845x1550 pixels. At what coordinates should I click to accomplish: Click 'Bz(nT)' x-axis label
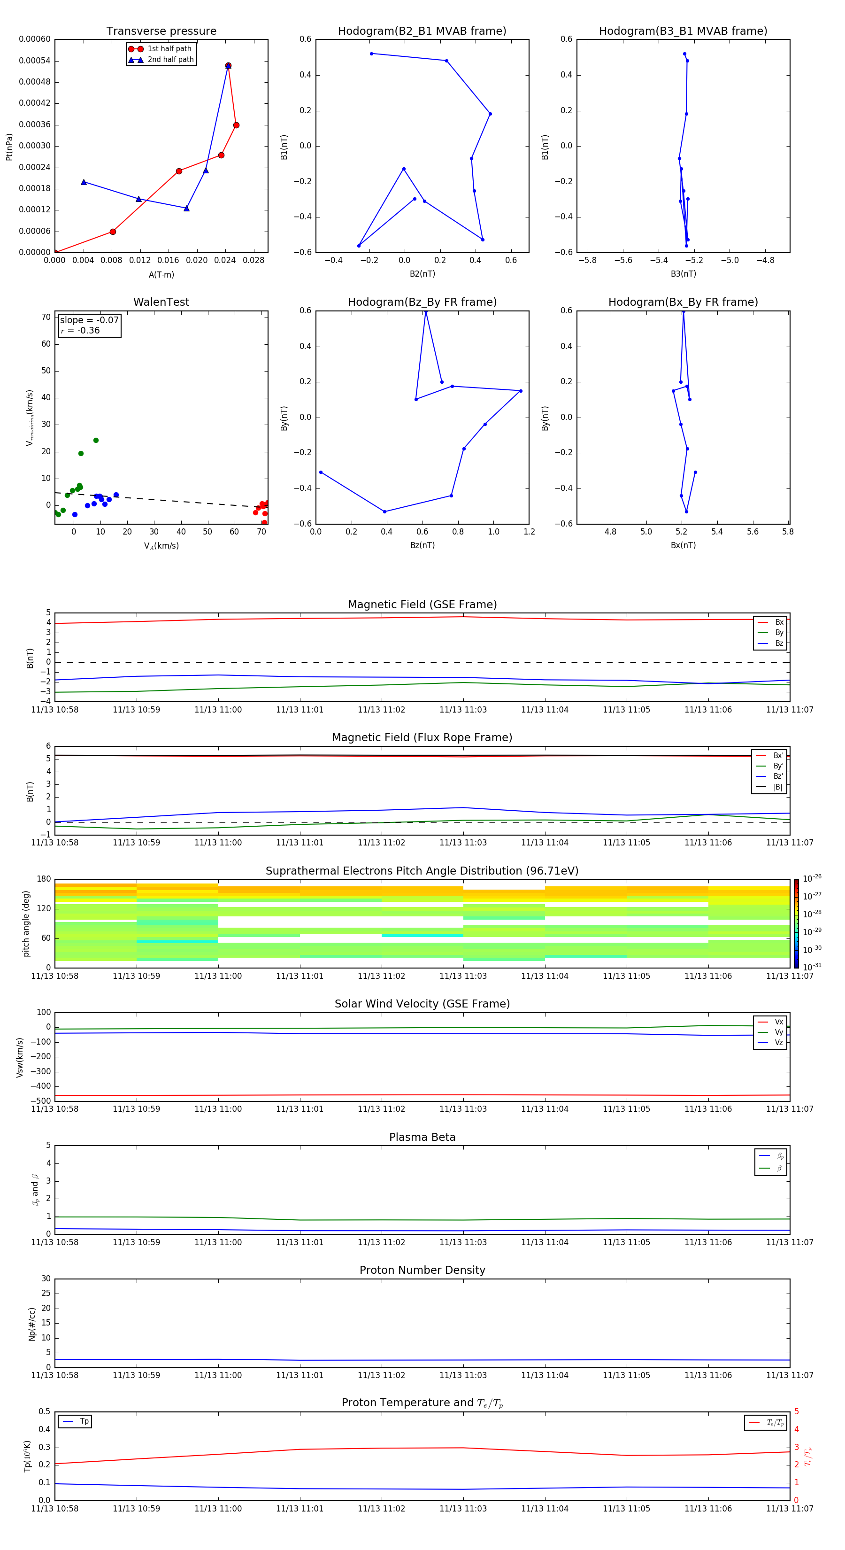coord(422,545)
